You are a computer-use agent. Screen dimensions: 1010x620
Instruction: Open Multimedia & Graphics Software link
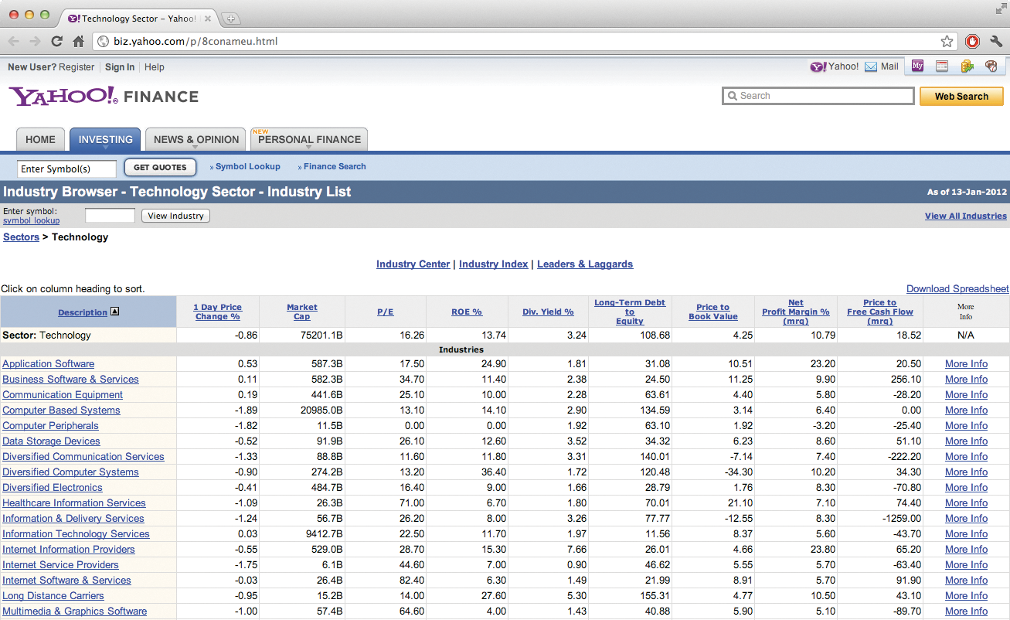tap(74, 611)
